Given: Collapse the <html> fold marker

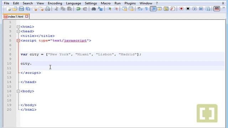Looking at the screenshot, I should click(18, 27).
